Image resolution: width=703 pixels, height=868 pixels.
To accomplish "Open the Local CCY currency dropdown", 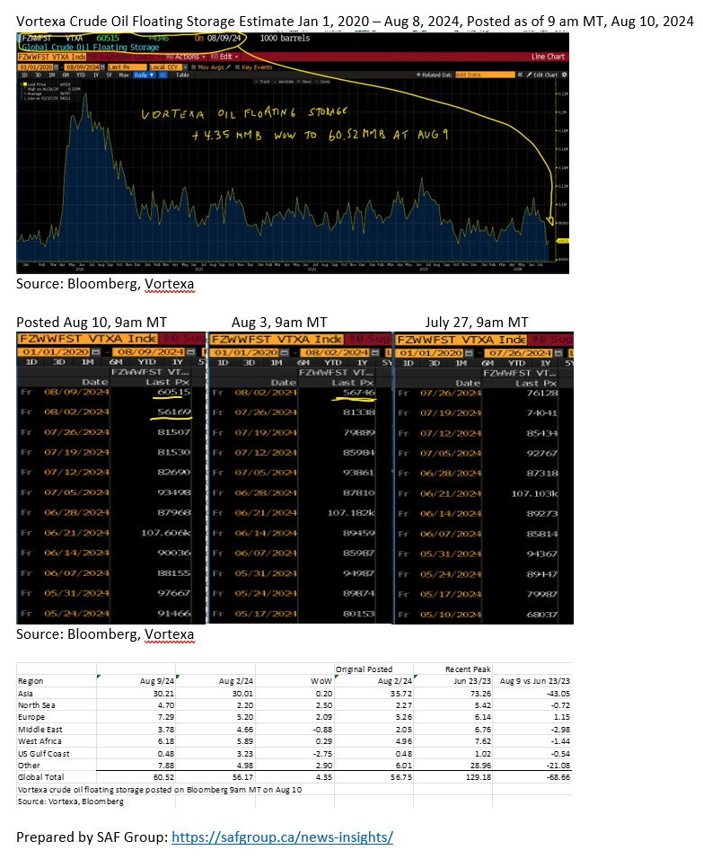I will pos(168,67).
